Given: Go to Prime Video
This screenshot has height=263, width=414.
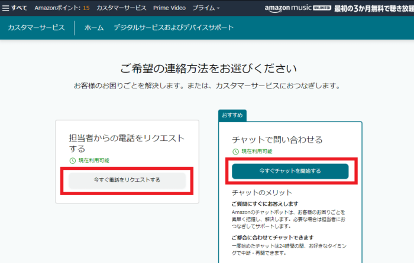Looking at the screenshot, I should click(169, 8).
